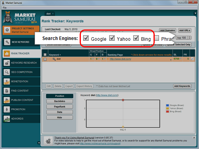Click the Add Keywords button

(x=182, y=86)
